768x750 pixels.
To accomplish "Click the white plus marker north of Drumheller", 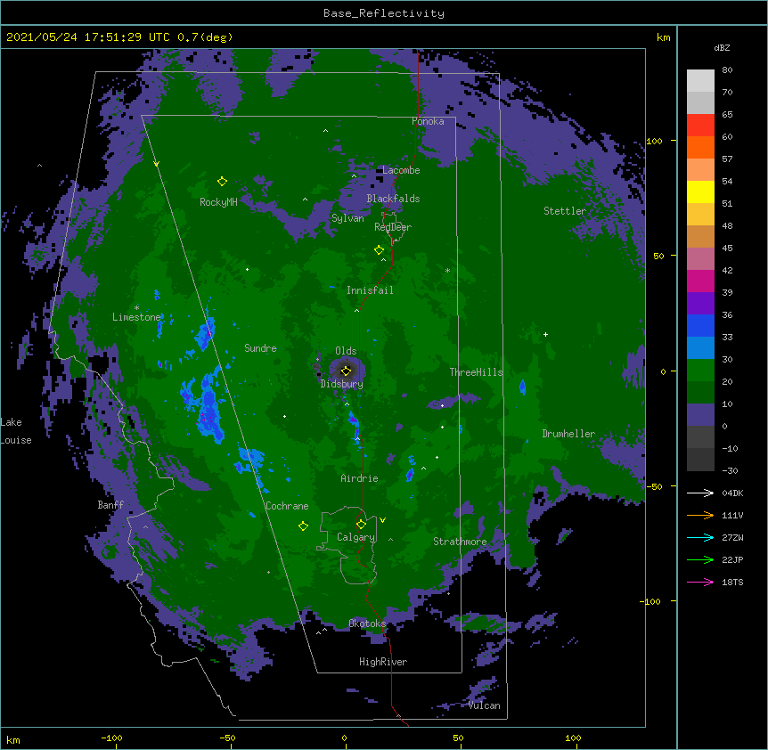I will tap(545, 334).
